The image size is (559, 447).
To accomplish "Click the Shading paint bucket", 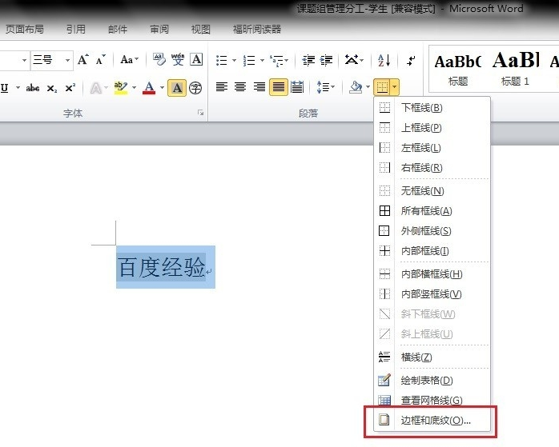I will [356, 87].
